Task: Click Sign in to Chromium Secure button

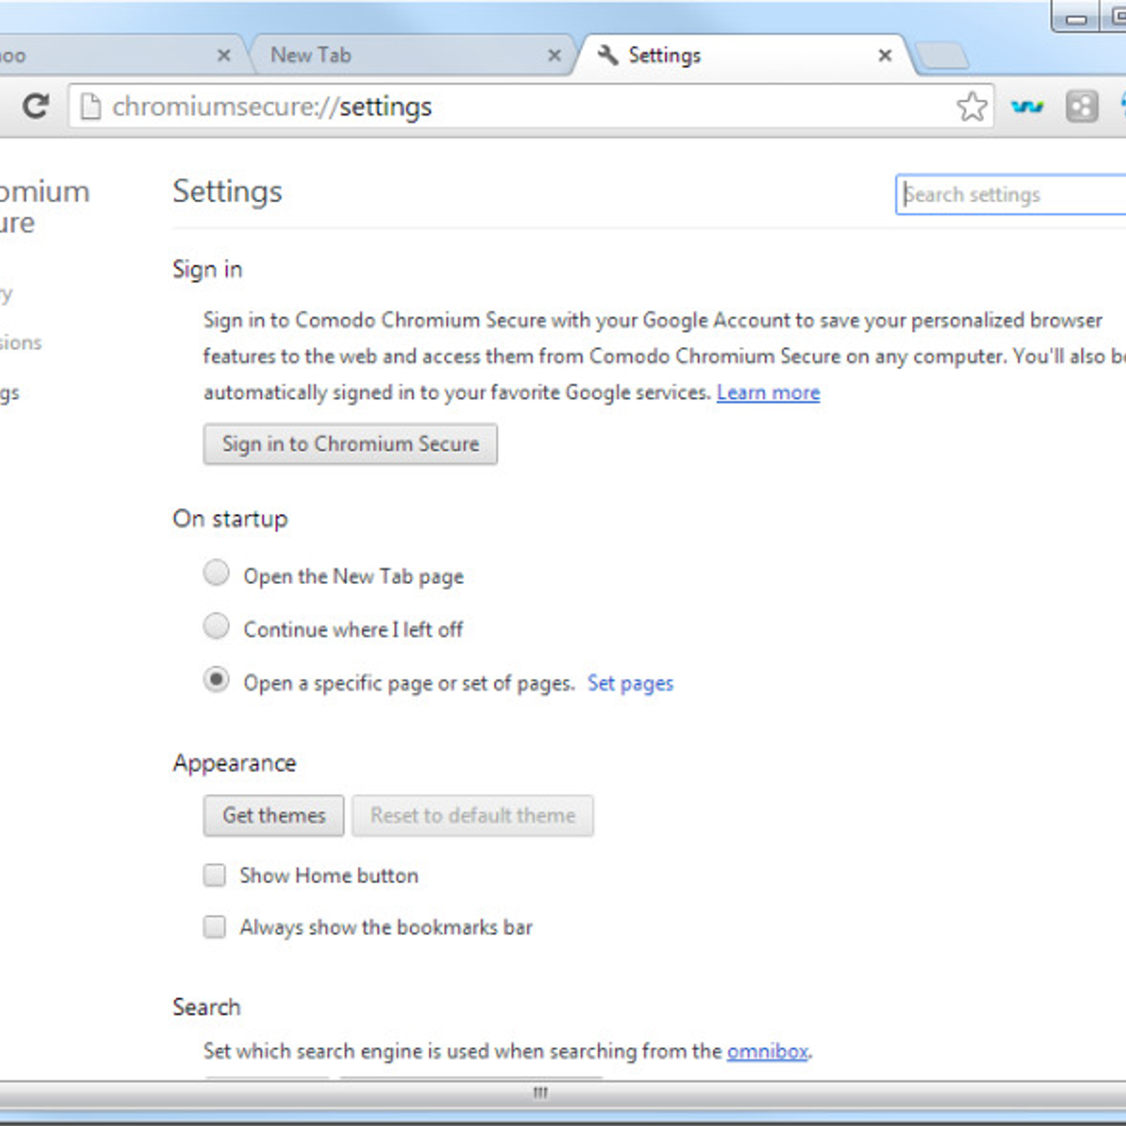Action: point(350,444)
